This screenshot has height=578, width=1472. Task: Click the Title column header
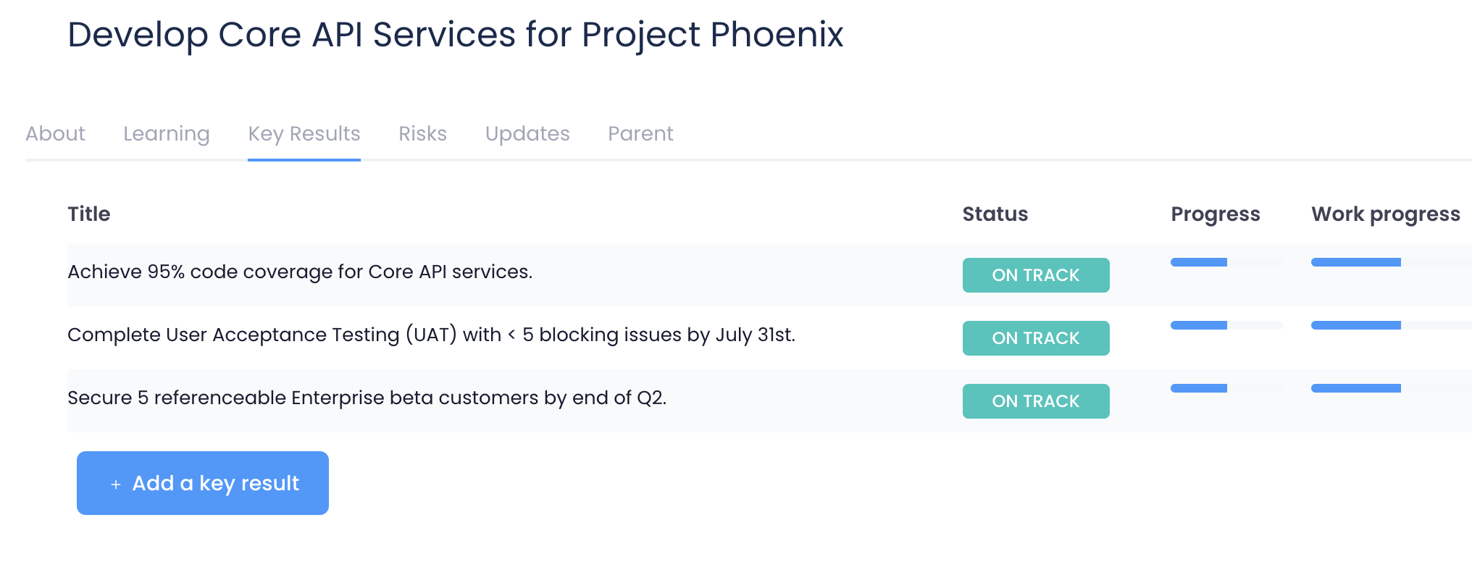point(89,214)
